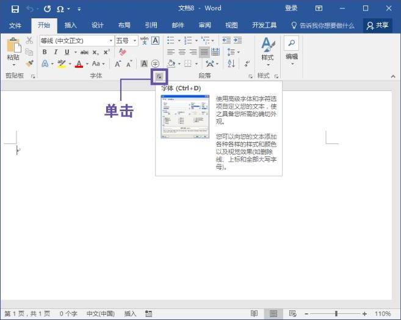Open the Font dialog launcher
The height and width of the screenshot is (320, 401).
159,76
